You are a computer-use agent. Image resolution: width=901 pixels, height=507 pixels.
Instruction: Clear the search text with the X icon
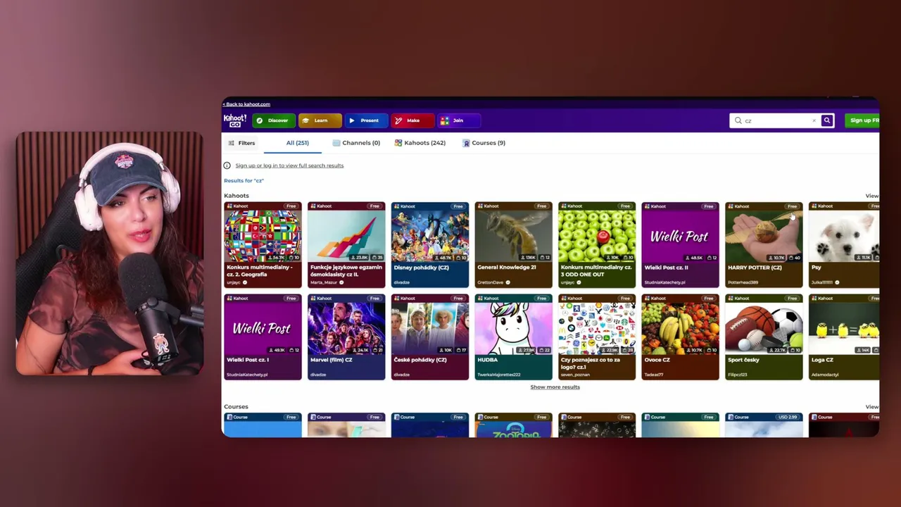click(814, 120)
